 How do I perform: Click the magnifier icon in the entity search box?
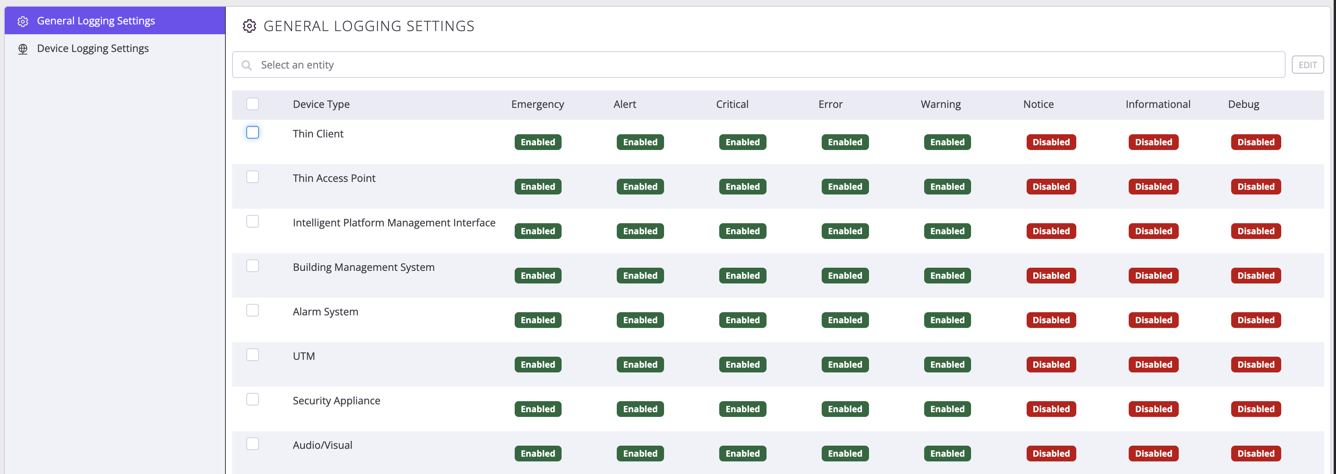(247, 65)
